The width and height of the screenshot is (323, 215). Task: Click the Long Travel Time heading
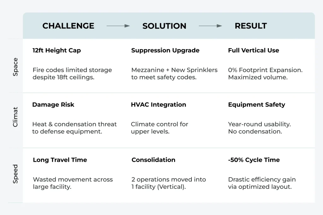[60, 160]
